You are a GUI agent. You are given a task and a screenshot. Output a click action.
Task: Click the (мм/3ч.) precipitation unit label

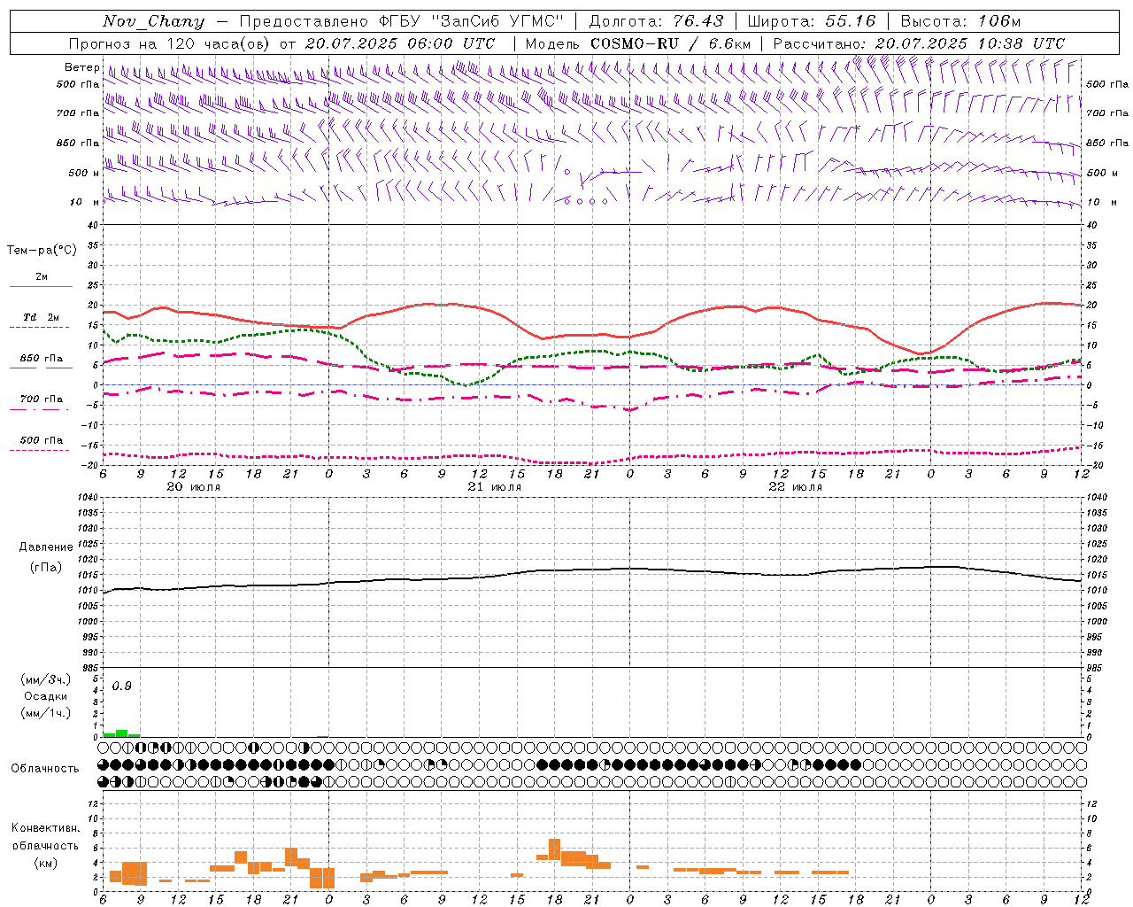[x=45, y=680]
